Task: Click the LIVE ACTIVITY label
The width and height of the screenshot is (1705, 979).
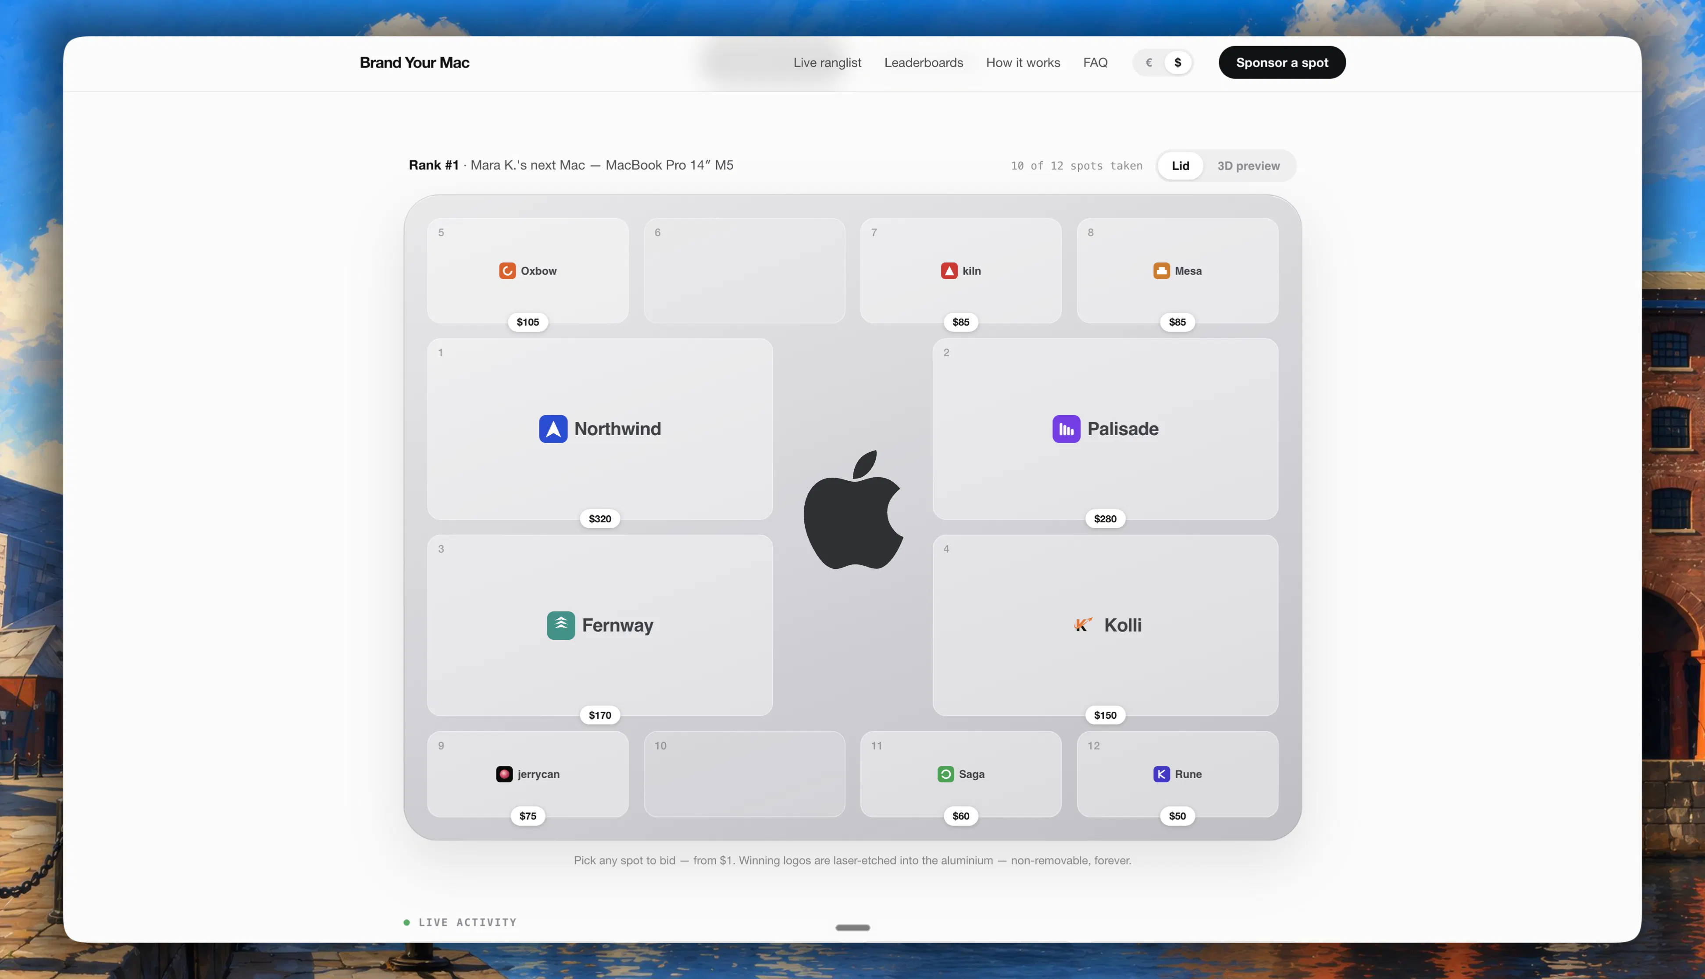Action: 467,922
